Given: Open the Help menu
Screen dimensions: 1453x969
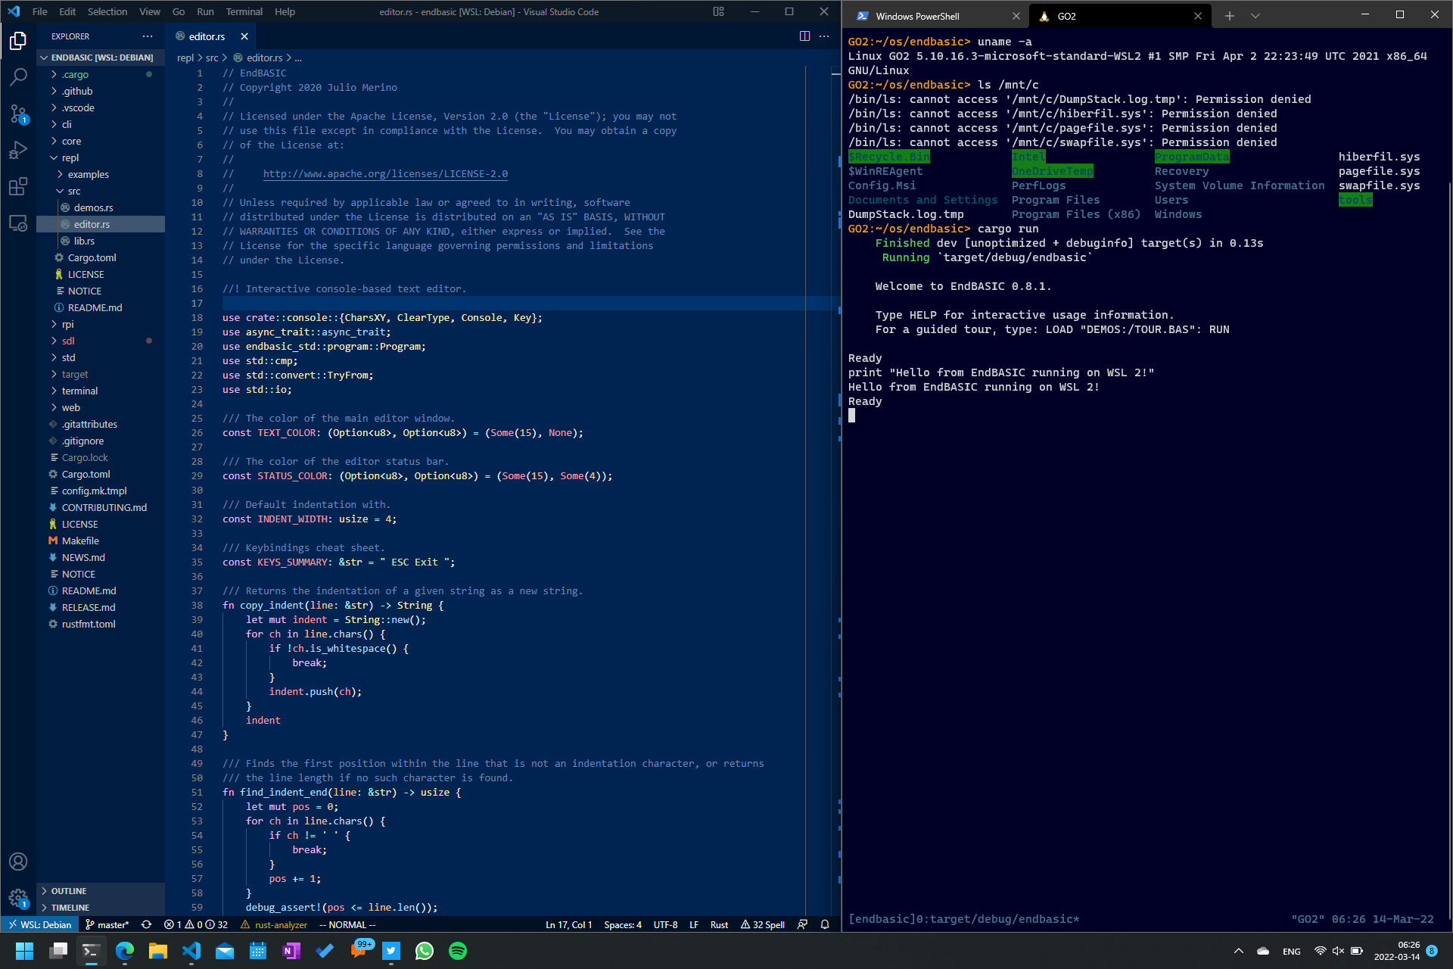Looking at the screenshot, I should coord(285,11).
